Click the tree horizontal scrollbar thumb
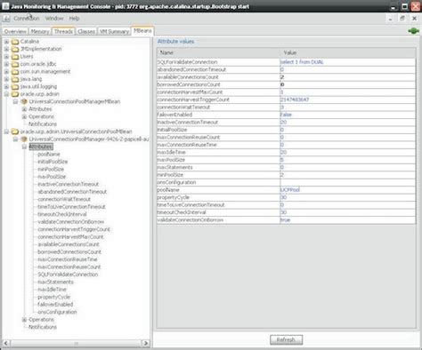Image resolution: width=422 pixels, height=350 pixels. tap(76, 343)
